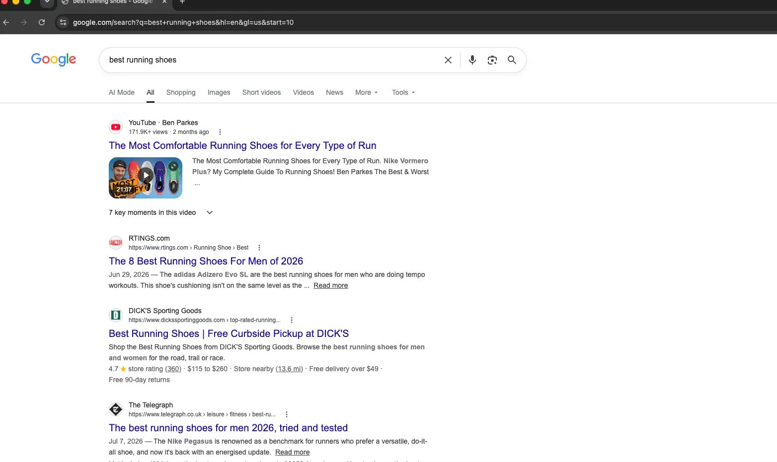Open site information icon in address bar
This screenshot has height=462, width=777.
63,22
